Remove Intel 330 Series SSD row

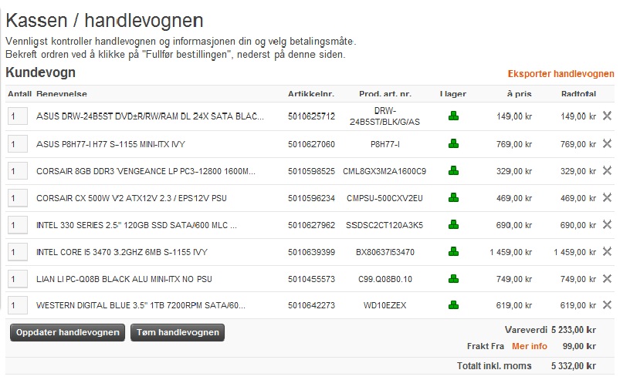point(607,225)
